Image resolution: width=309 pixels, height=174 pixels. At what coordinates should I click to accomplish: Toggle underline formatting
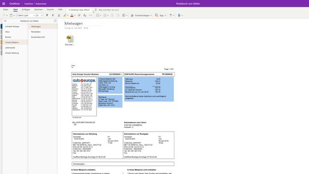tap(59, 15)
